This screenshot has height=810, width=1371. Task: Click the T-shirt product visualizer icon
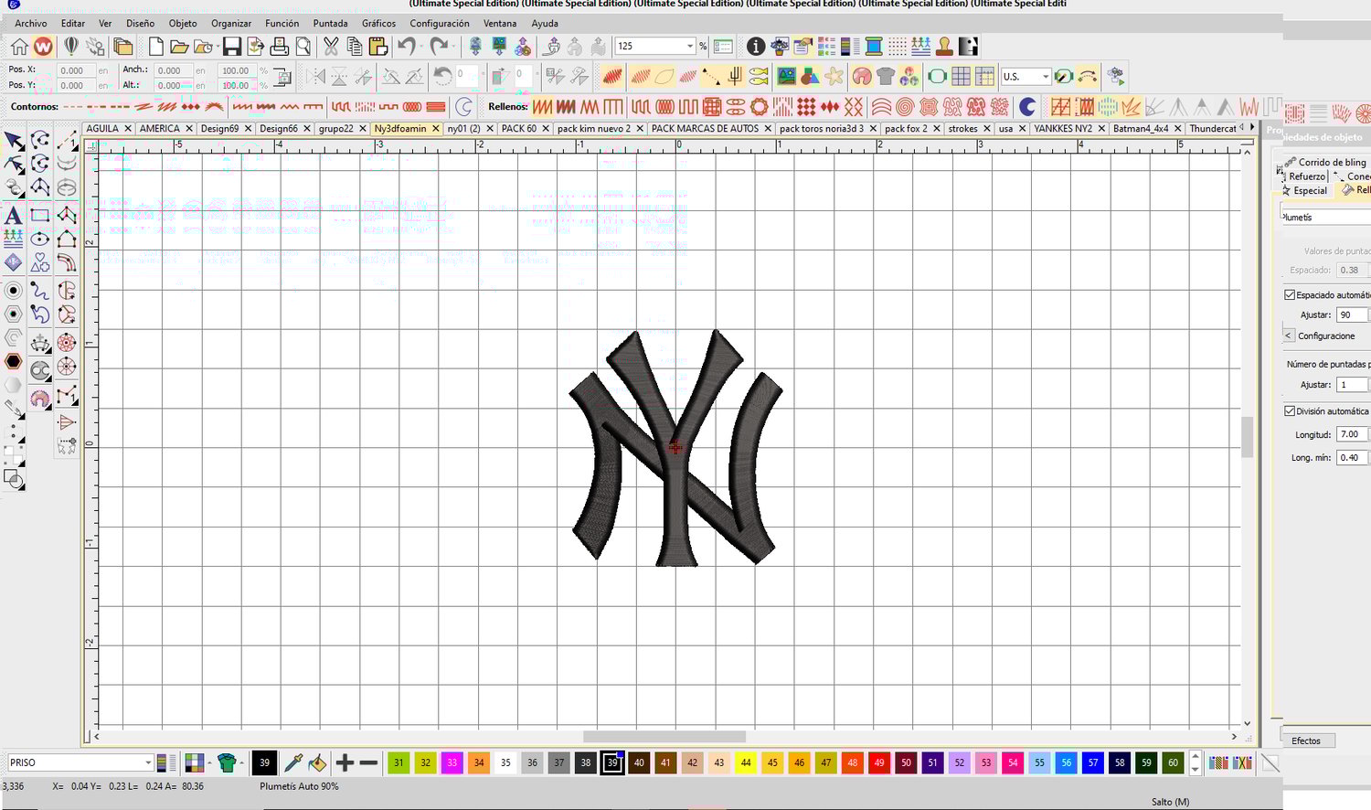pos(886,77)
